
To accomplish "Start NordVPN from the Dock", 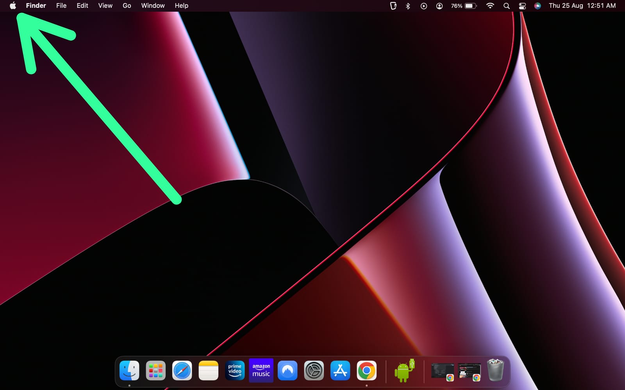I will pyautogui.click(x=287, y=371).
